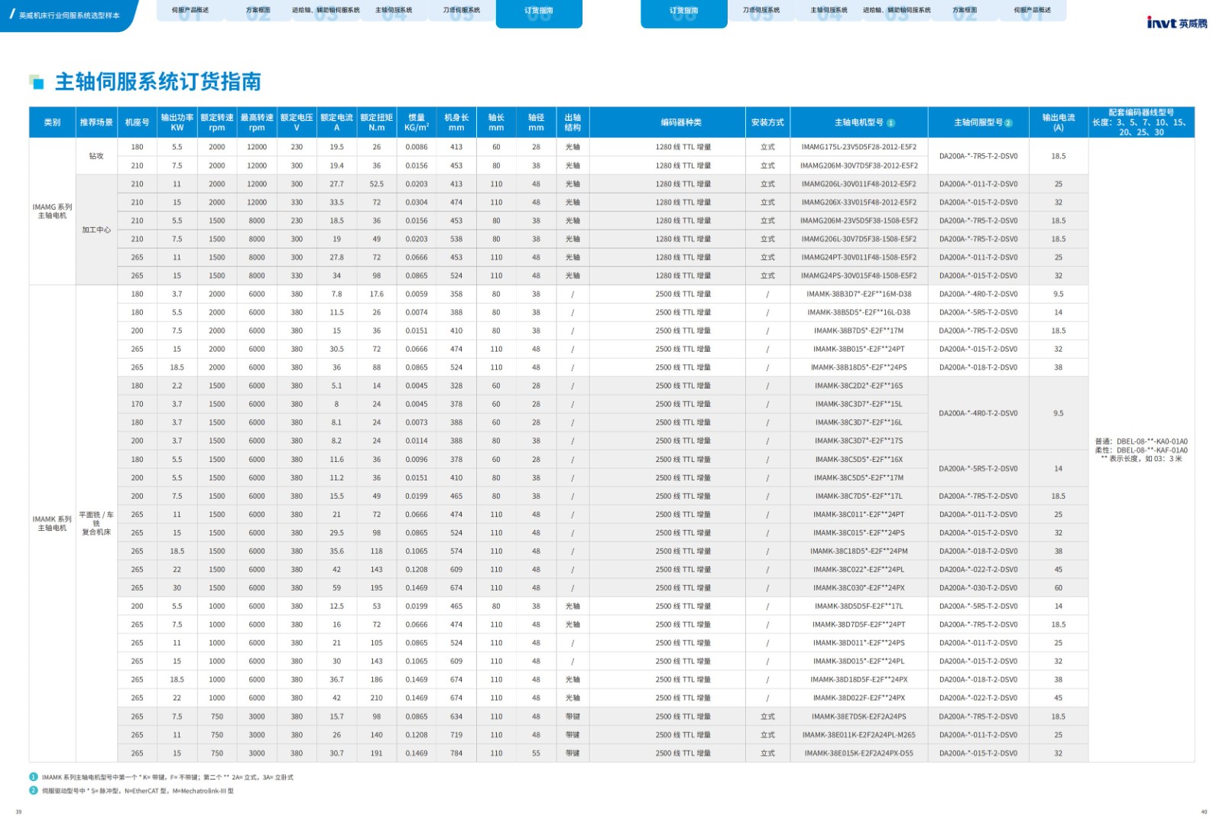
Task: Open 伺服产品概述 tab on page 39 header
Action: click(190, 11)
